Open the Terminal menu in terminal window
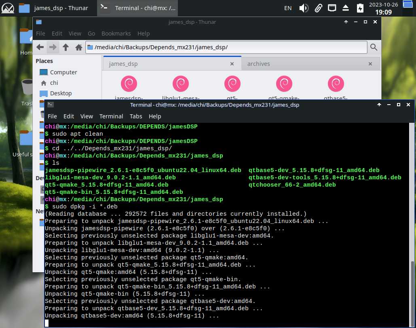The height and width of the screenshot is (328, 416). [111, 116]
